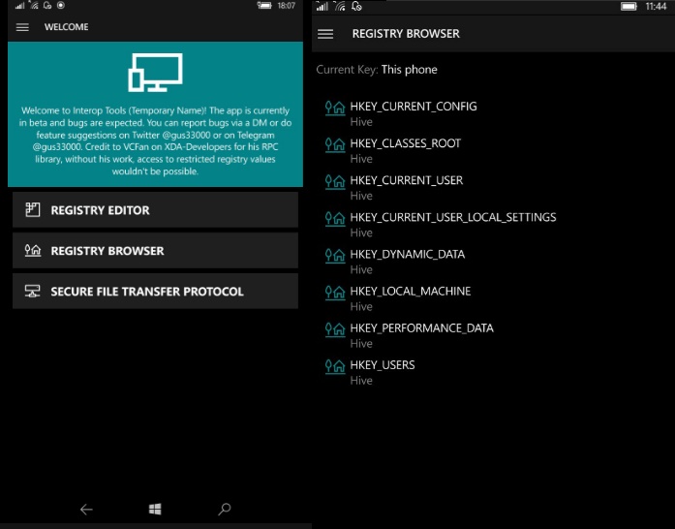The width and height of the screenshot is (675, 529).
Task: Open the Registry Browser button
Action: pyautogui.click(x=155, y=251)
